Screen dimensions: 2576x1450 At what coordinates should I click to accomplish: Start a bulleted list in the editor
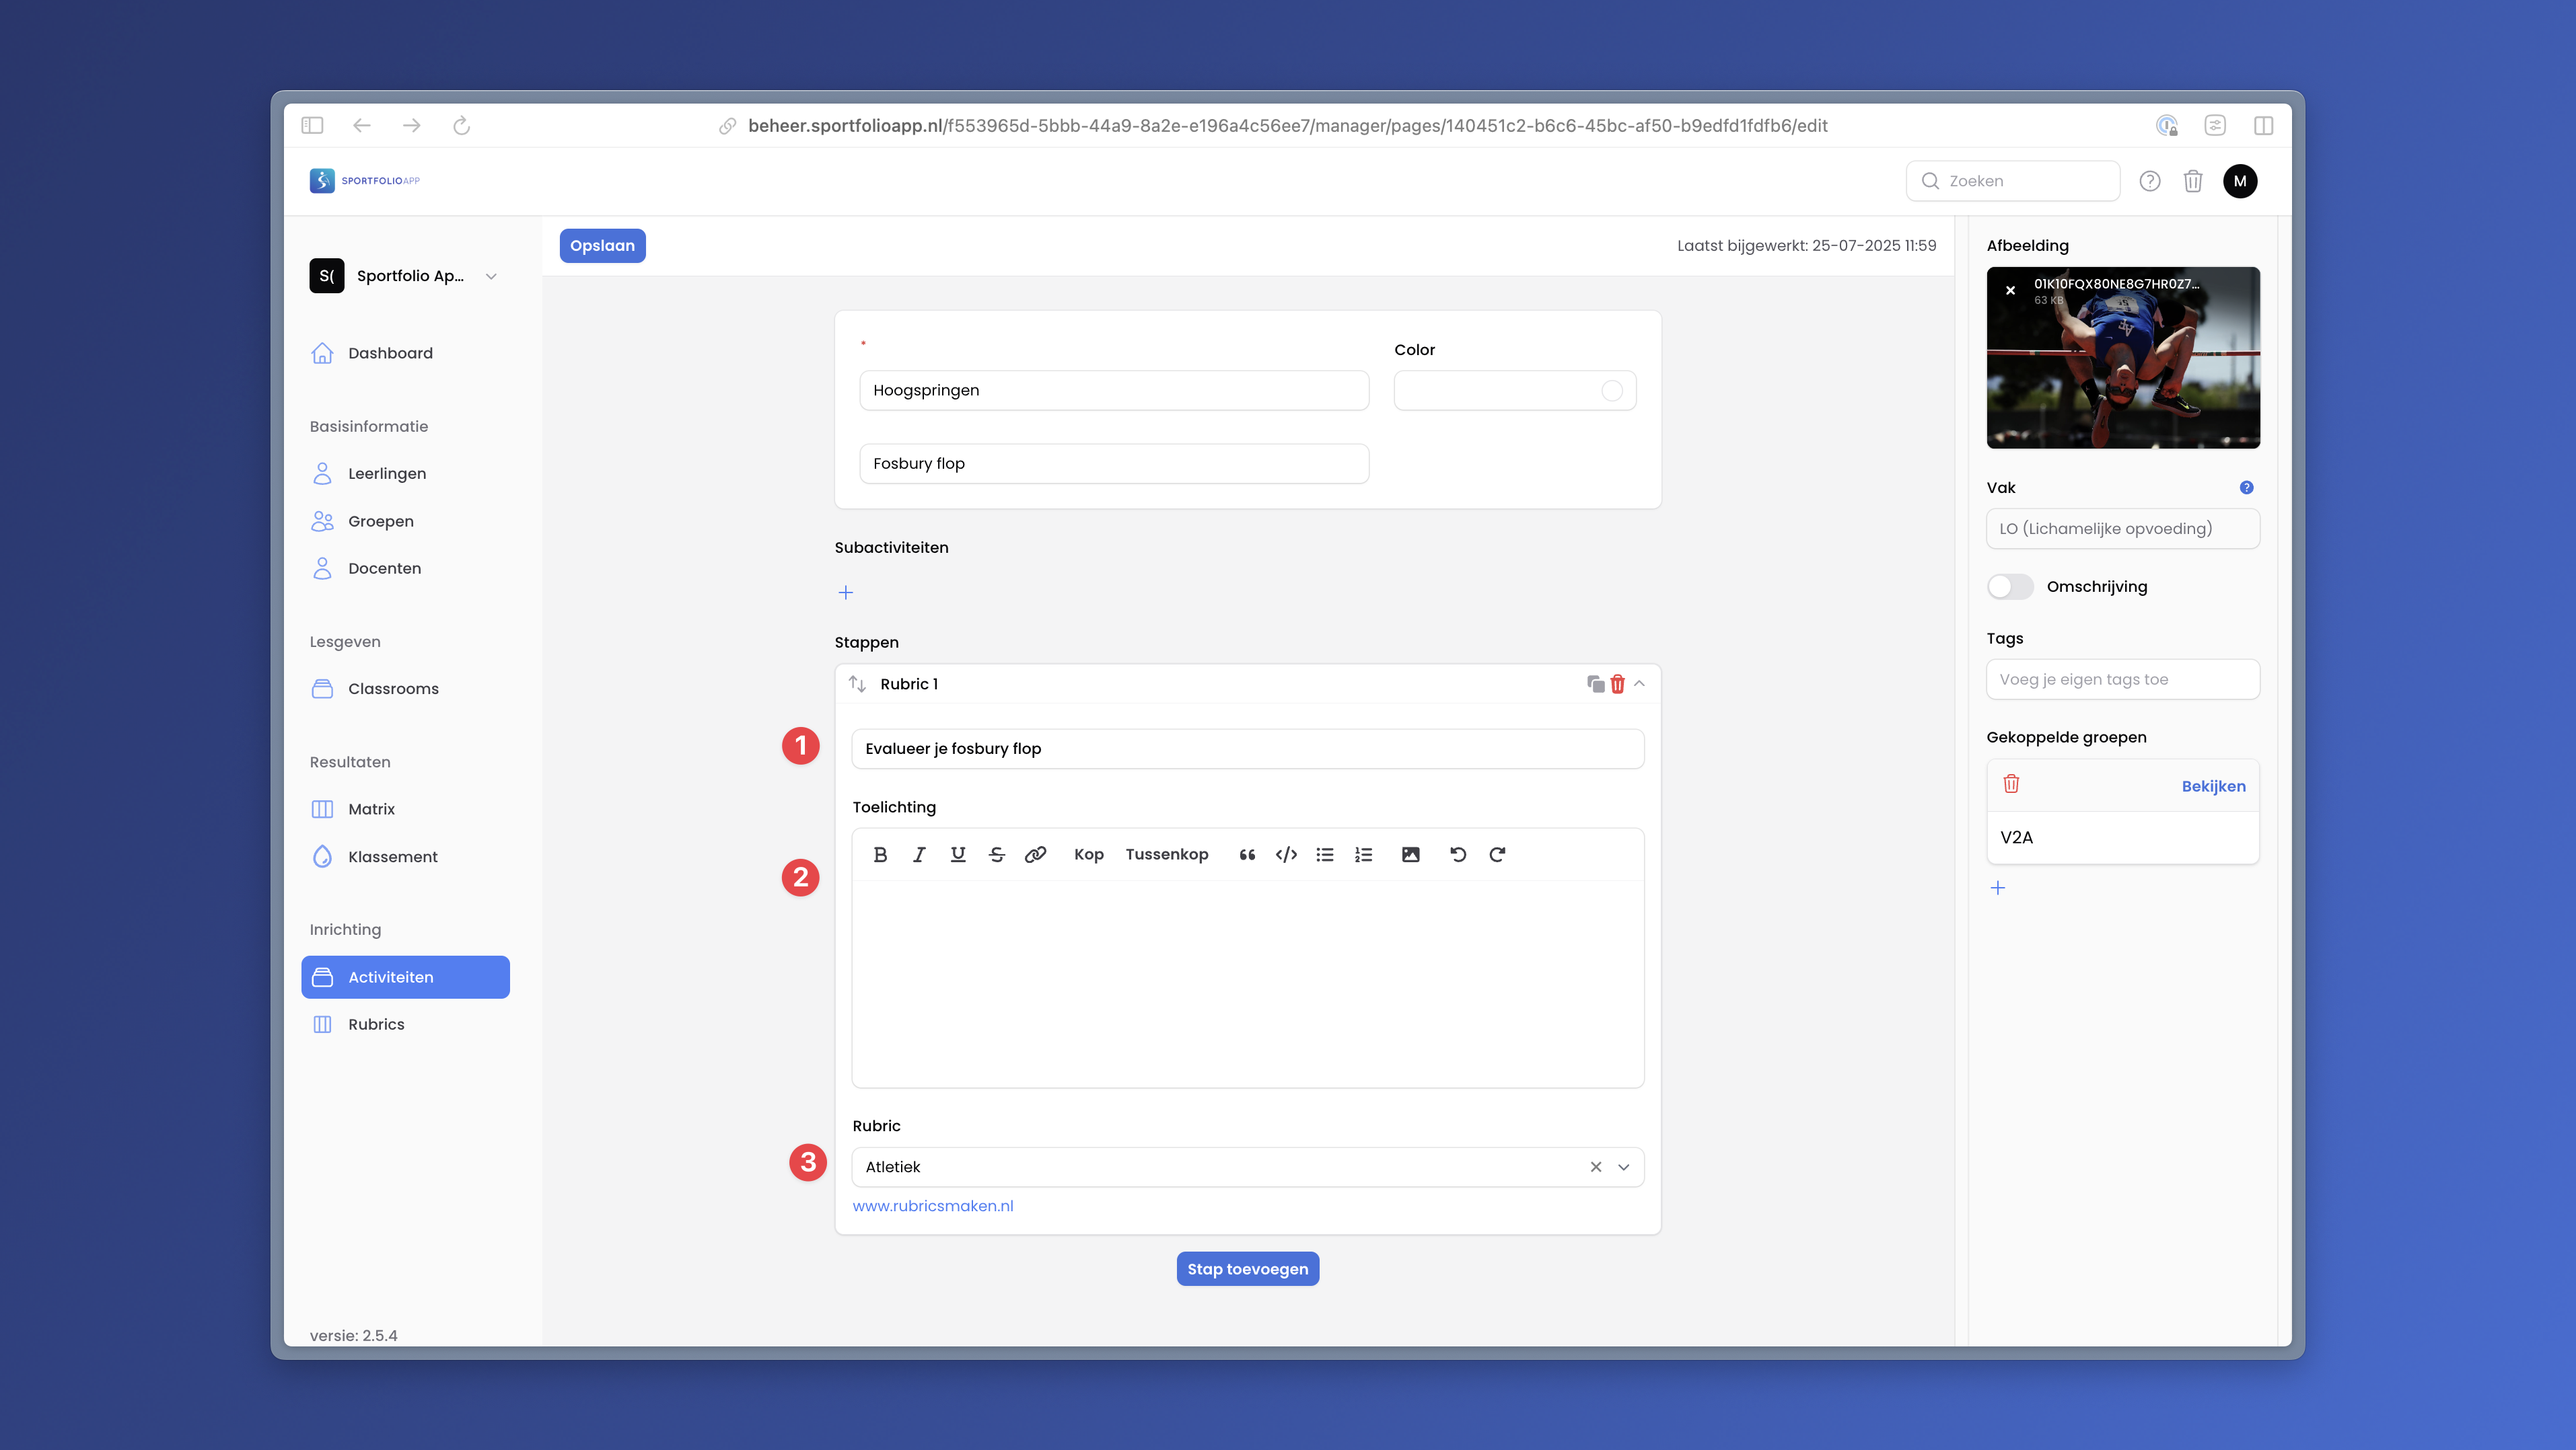1325,854
